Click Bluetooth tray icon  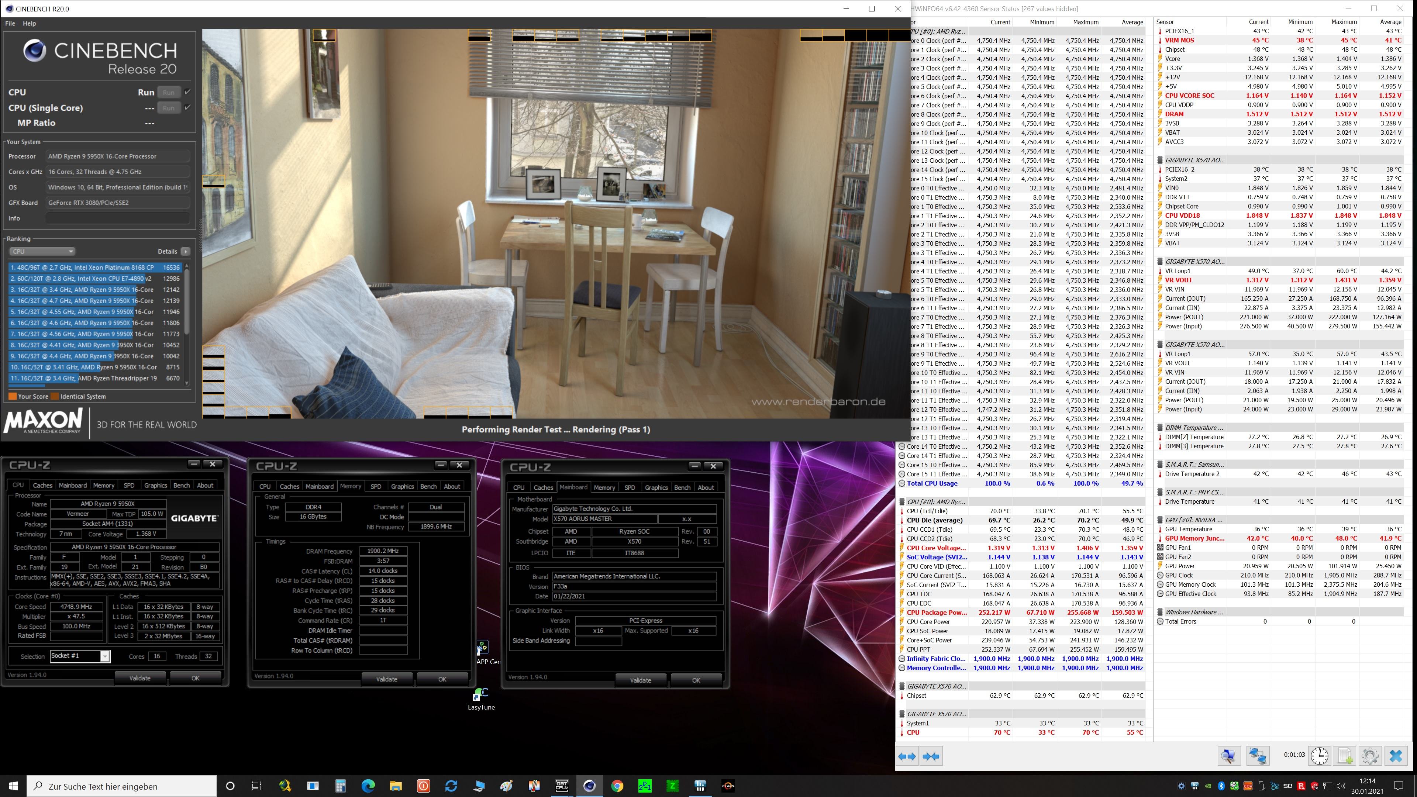pos(1221,786)
